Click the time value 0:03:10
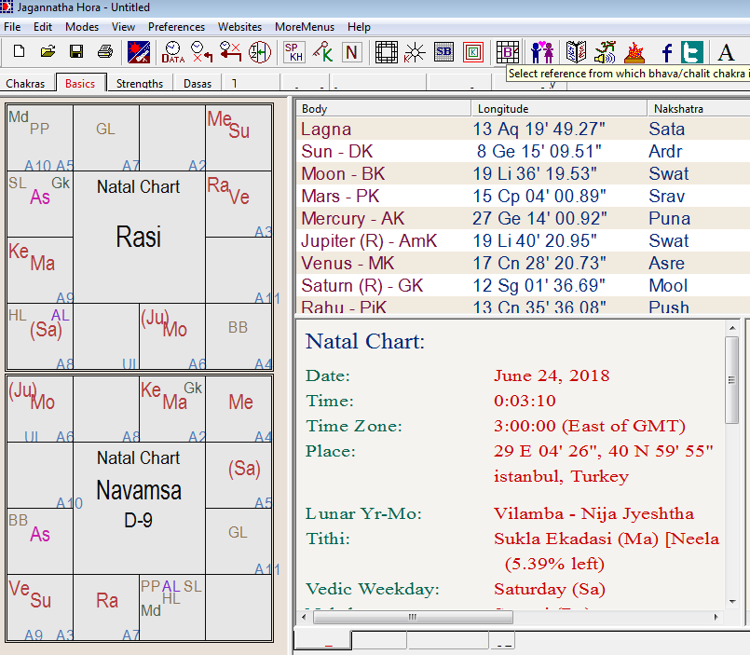Viewport: 750px width, 655px height. coord(525,401)
